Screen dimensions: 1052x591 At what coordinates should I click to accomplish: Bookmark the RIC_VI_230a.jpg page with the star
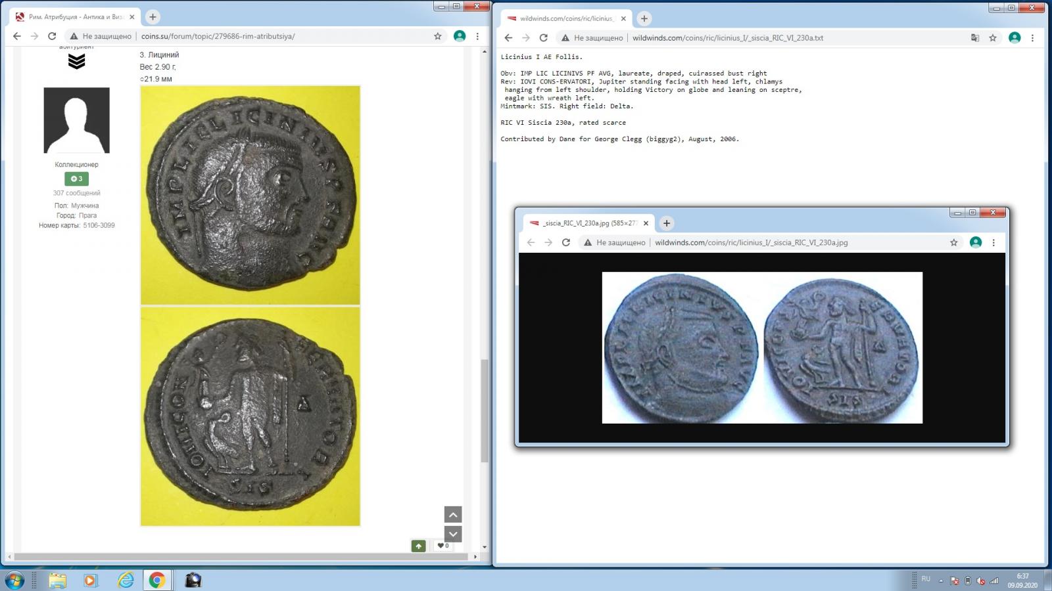click(954, 242)
